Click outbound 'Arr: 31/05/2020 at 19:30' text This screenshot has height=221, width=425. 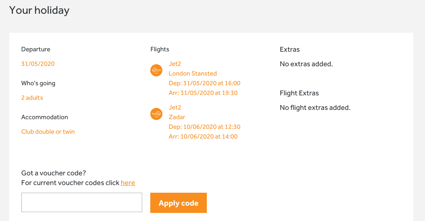(x=203, y=93)
